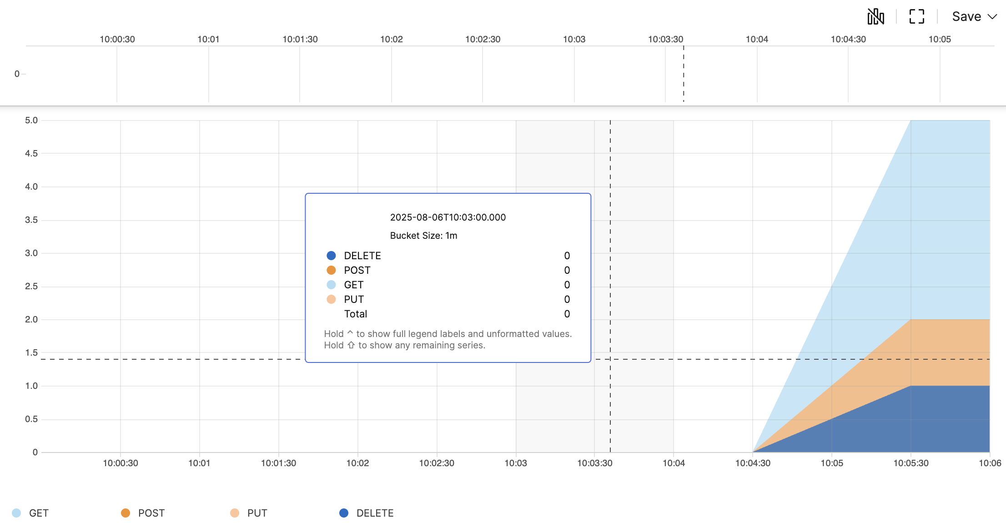Click the timestamp heading inside the tooltip
Screen dimensions: 1006x523
448,217
